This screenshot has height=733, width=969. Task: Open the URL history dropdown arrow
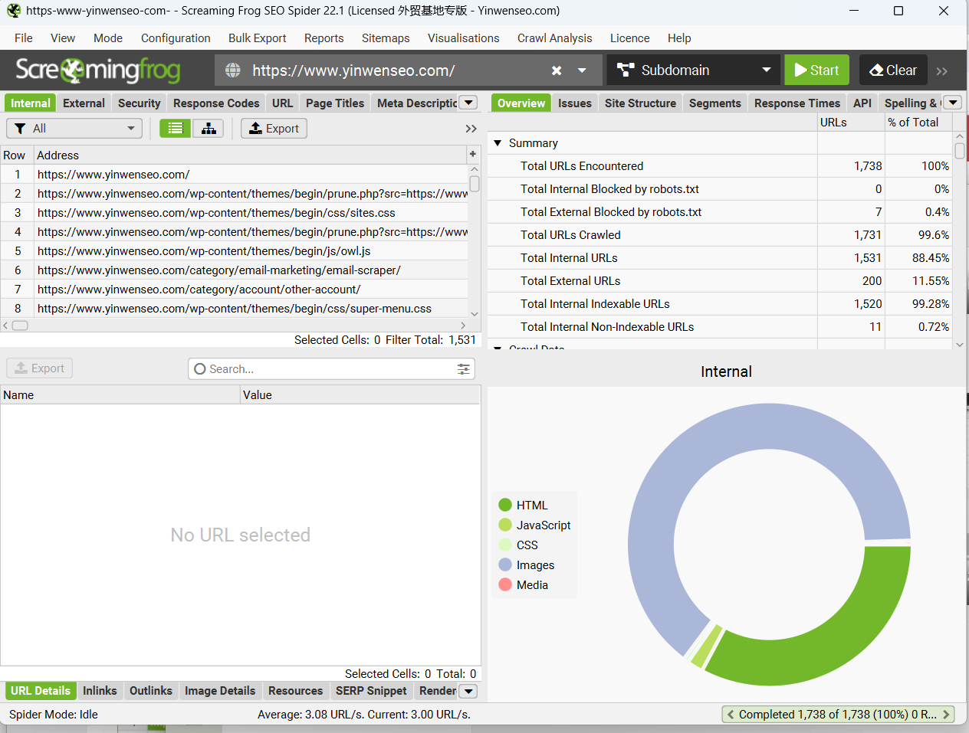[582, 70]
